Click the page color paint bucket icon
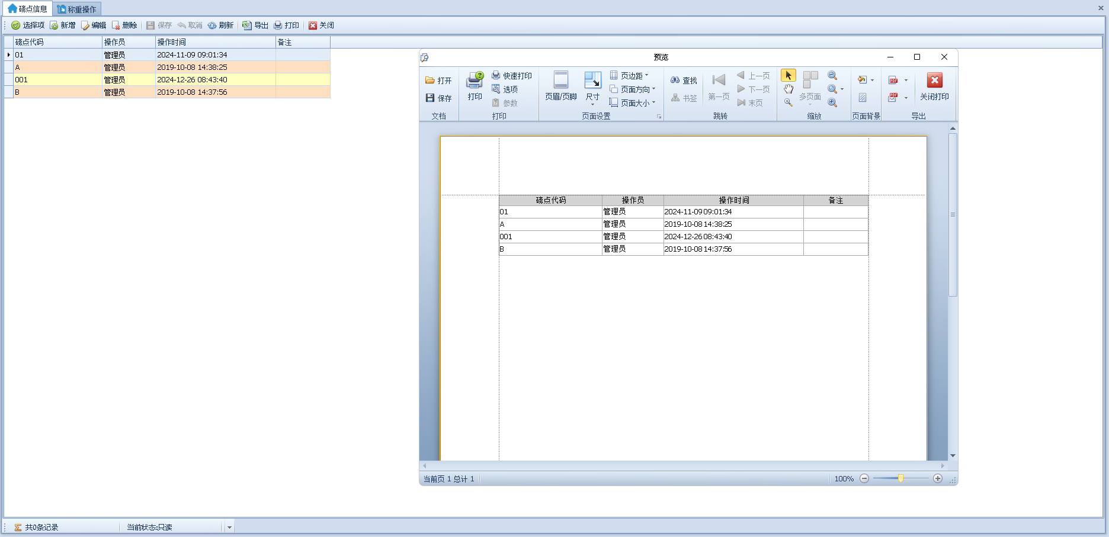Viewport: 1109px width, 537px height. [862, 80]
